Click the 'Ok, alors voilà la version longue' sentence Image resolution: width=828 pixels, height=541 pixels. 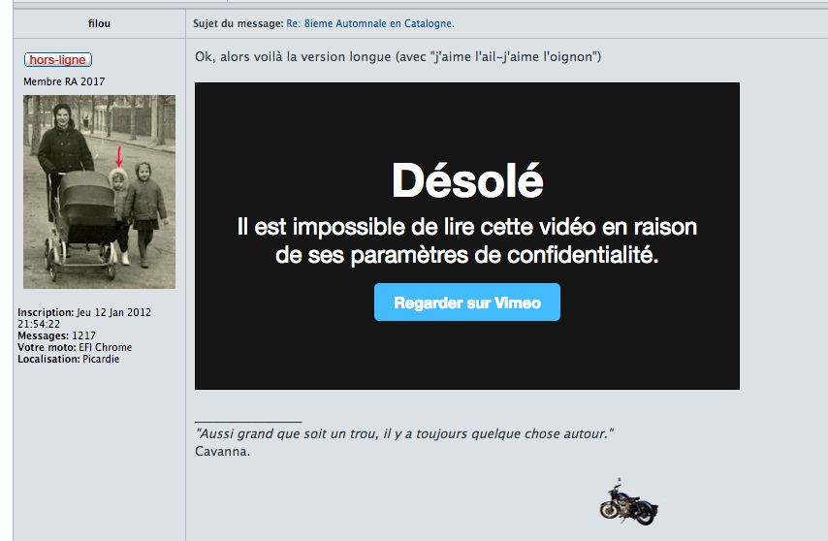[398, 57]
